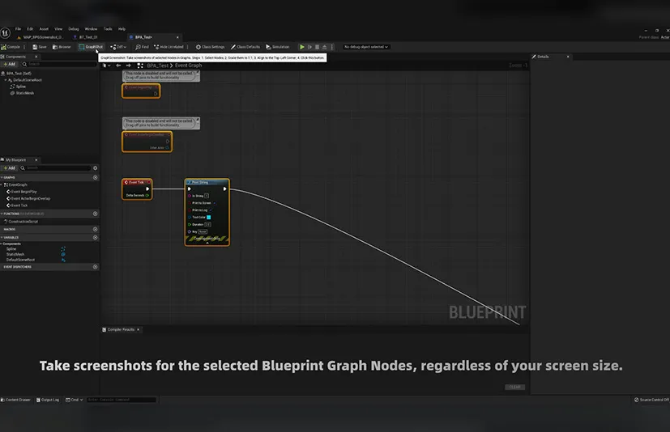Start Simulation from the toolbar
Screen dimensions: 670x432
278,47
